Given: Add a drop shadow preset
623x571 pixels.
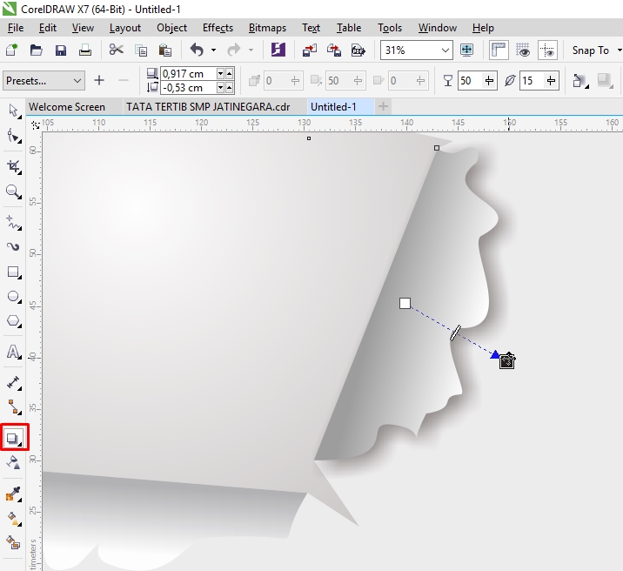Looking at the screenshot, I should (99, 81).
